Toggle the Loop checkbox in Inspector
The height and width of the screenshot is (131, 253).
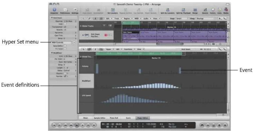click(x=65, y=24)
